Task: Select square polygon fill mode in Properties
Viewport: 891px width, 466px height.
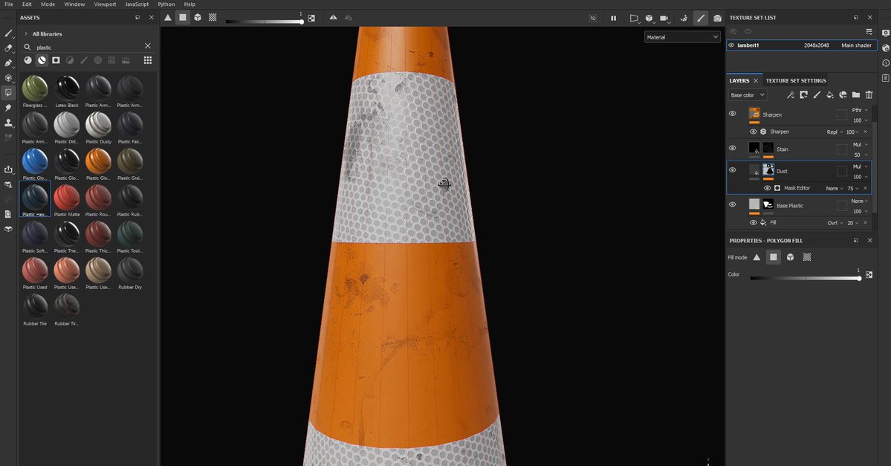Action: pos(774,257)
